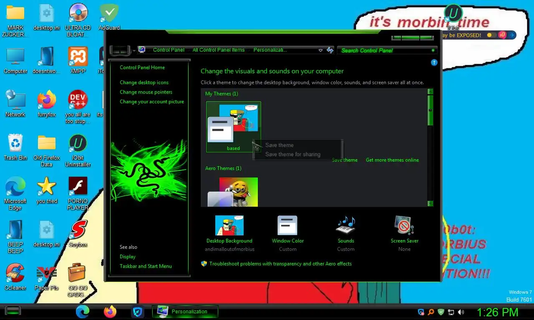
Task: Select the 'based' theme thumbnail
Action: (234, 127)
